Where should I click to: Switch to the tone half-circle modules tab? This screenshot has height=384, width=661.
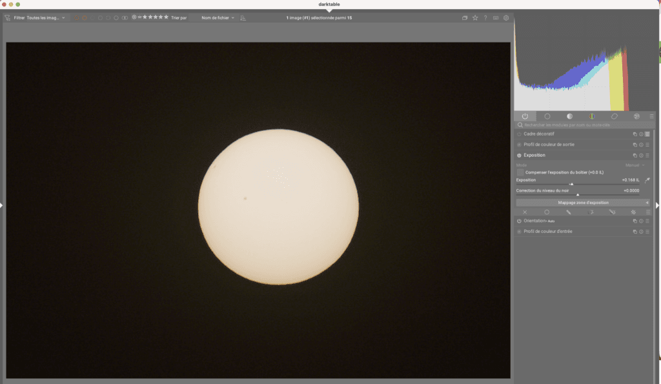569,116
